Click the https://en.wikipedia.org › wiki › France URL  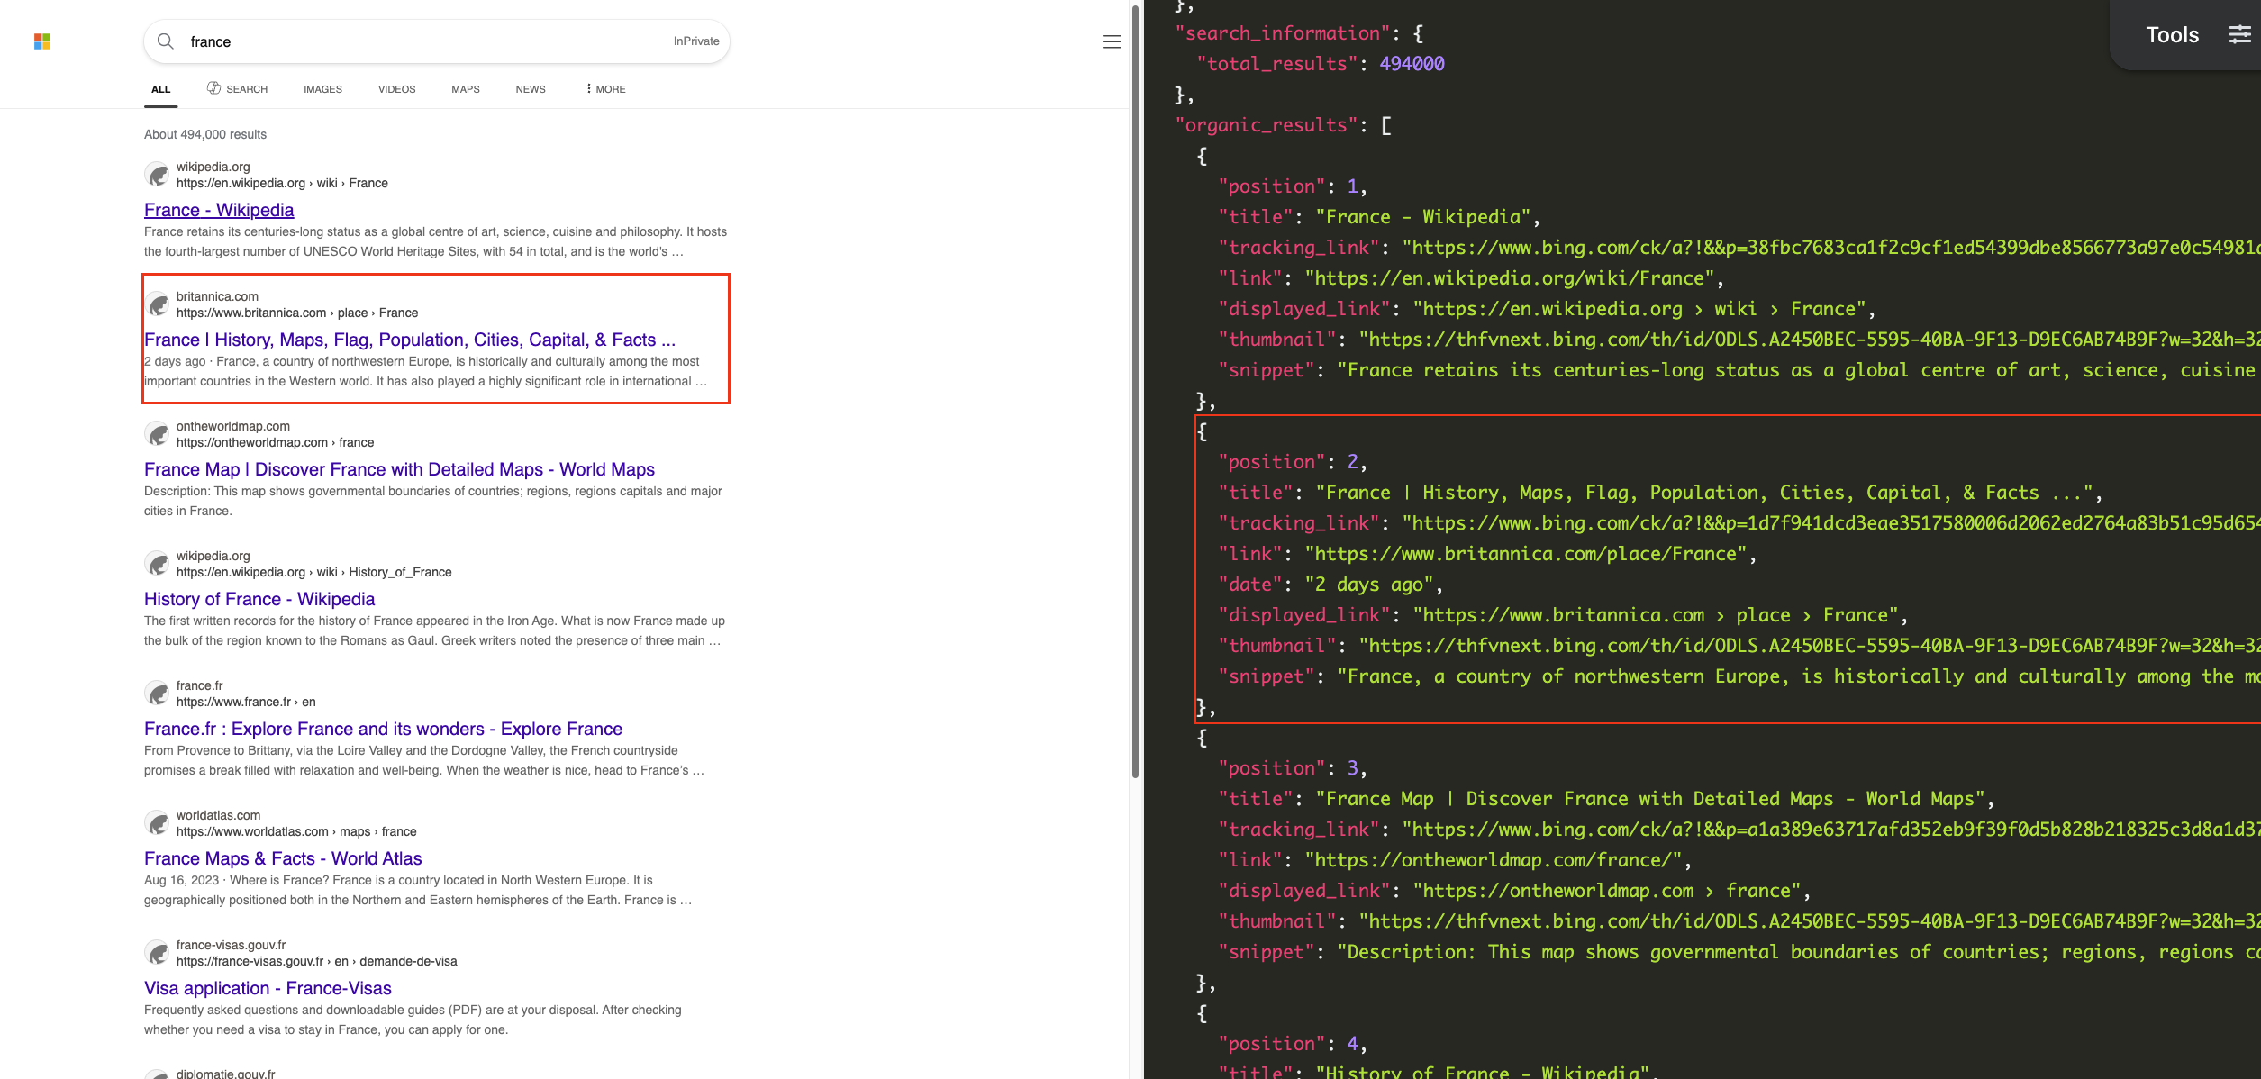click(x=282, y=183)
